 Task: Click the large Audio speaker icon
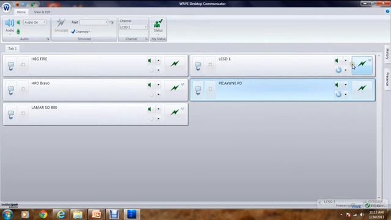[x=10, y=23]
